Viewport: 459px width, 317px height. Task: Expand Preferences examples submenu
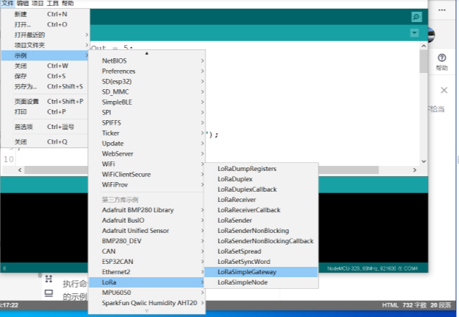tap(147, 72)
